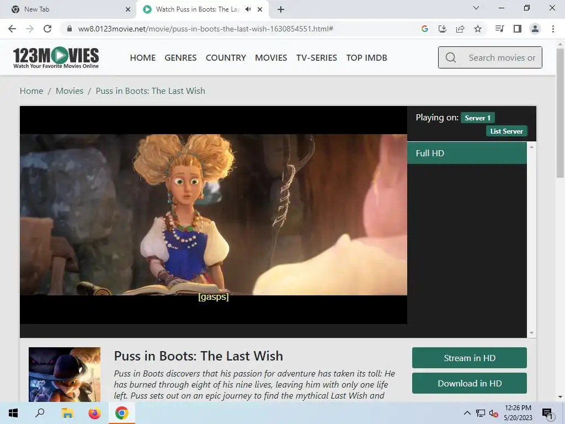
Task: Click the install/download page icon
Action: coord(442,29)
